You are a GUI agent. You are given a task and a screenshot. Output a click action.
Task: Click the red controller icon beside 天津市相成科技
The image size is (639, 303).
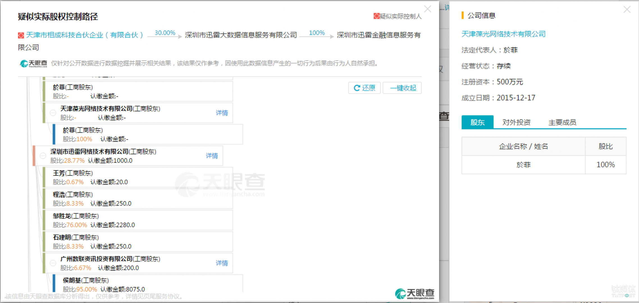pos(21,35)
